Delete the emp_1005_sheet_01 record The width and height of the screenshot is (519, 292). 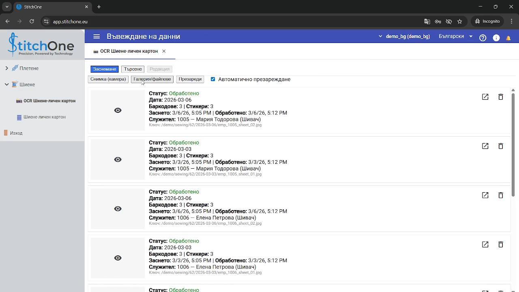click(501, 146)
